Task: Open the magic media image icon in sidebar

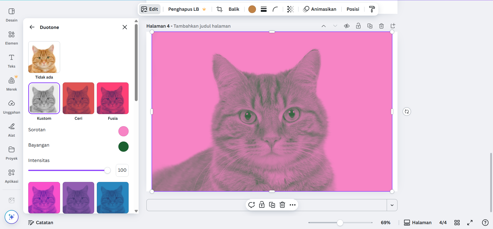Action: 12,200
